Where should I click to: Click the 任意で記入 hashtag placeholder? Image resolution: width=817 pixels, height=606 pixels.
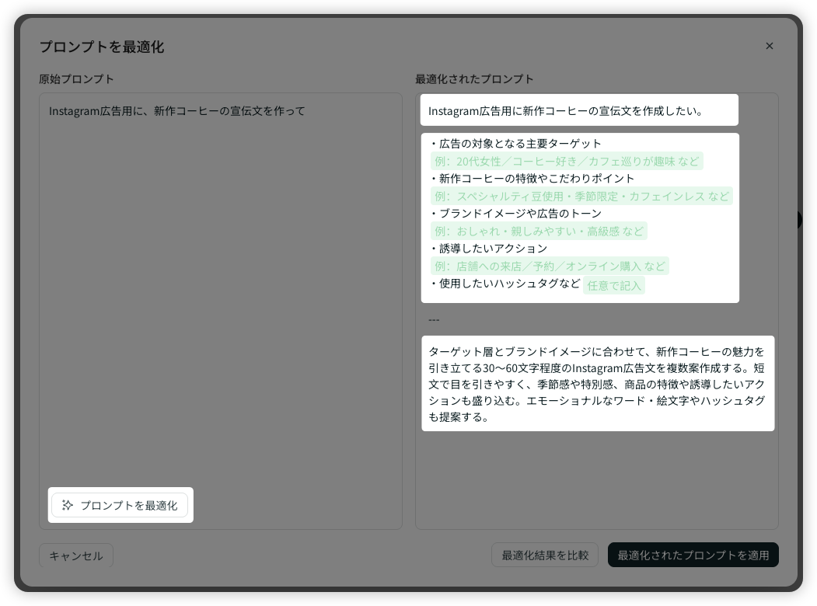coord(614,285)
